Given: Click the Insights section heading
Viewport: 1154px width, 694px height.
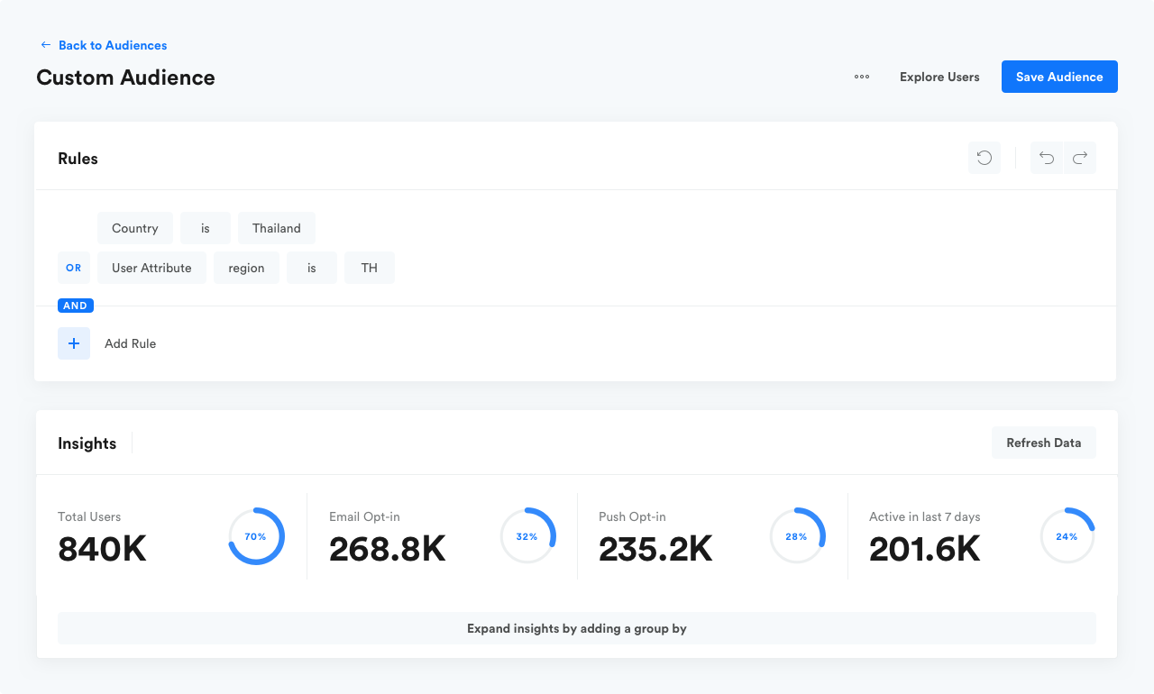Looking at the screenshot, I should pos(87,443).
